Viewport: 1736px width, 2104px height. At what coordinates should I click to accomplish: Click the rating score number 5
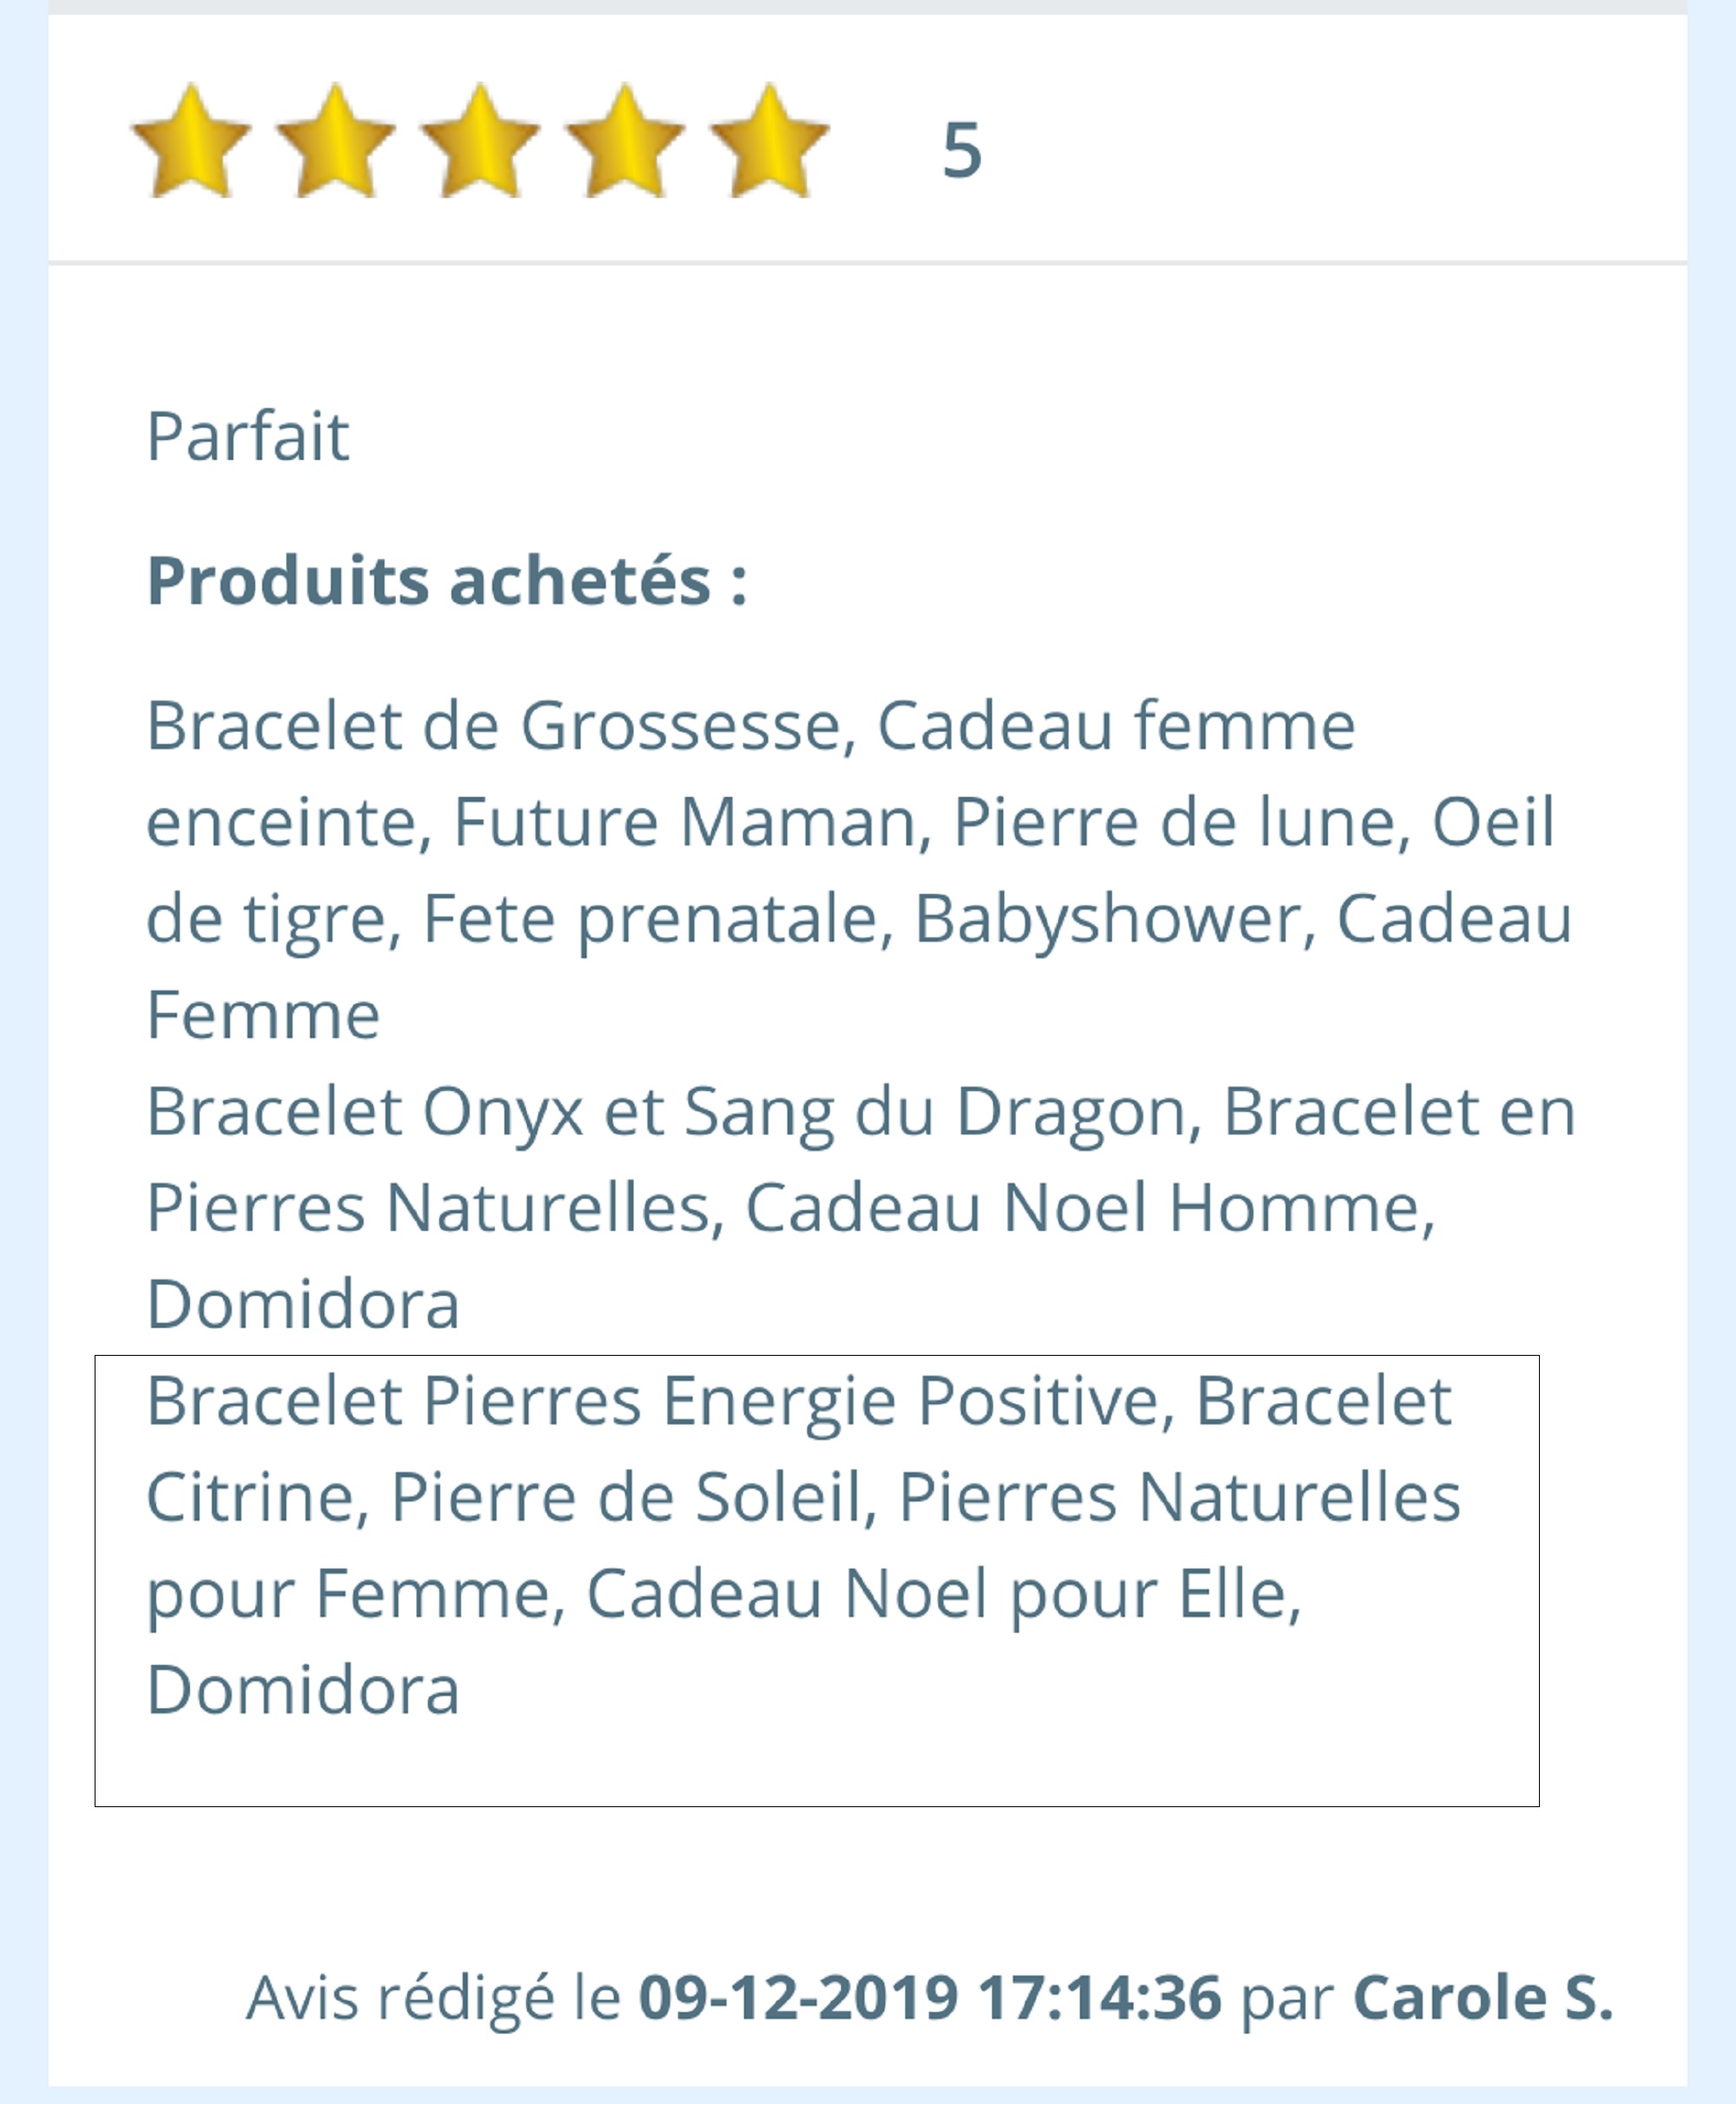[x=962, y=151]
